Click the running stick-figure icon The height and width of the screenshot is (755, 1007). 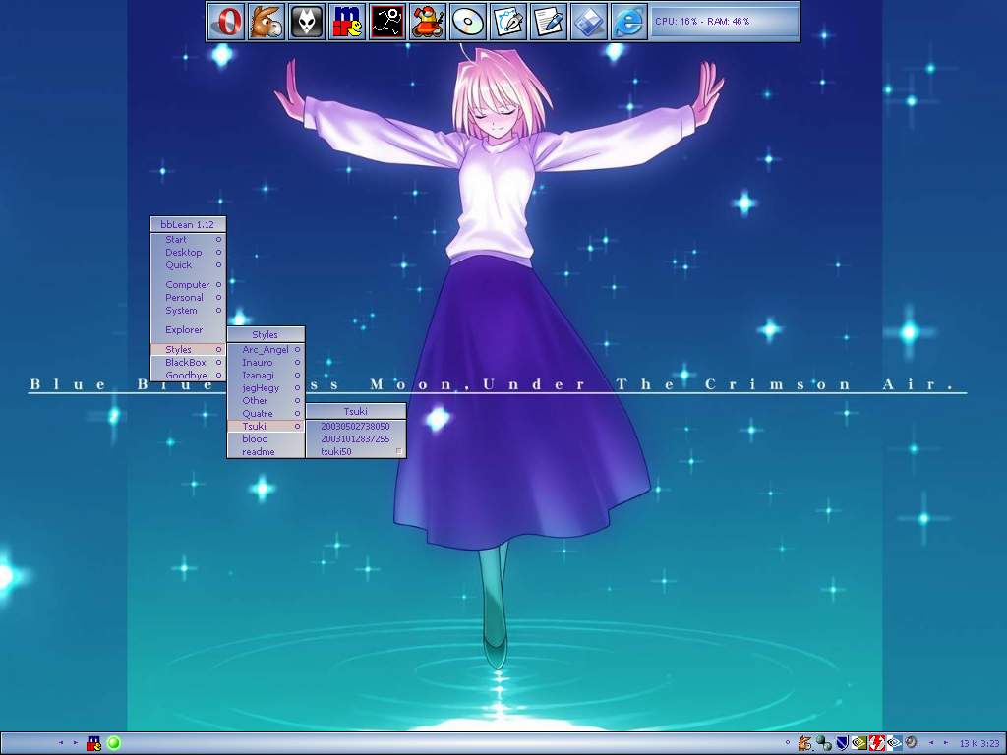387,22
